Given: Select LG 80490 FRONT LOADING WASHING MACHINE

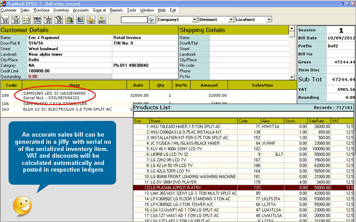Looking at the screenshot, I should 243,177.
